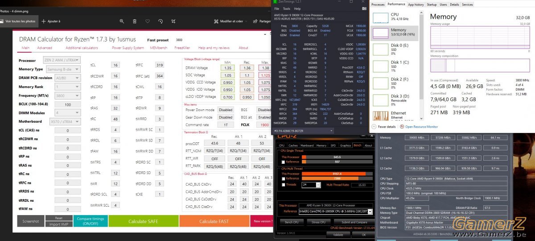Click the crop icon in Photos toolbar

coord(173,21)
